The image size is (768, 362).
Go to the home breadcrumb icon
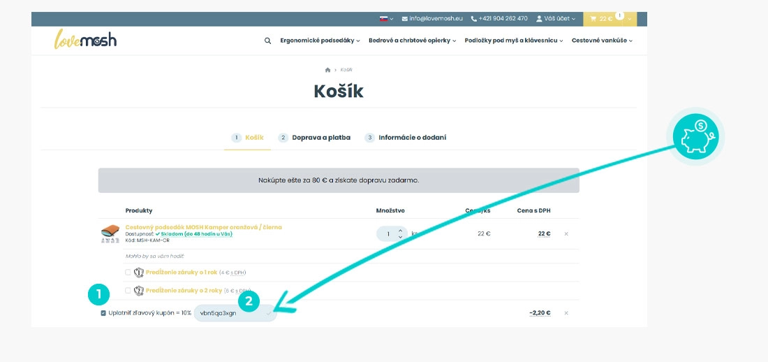(x=327, y=70)
